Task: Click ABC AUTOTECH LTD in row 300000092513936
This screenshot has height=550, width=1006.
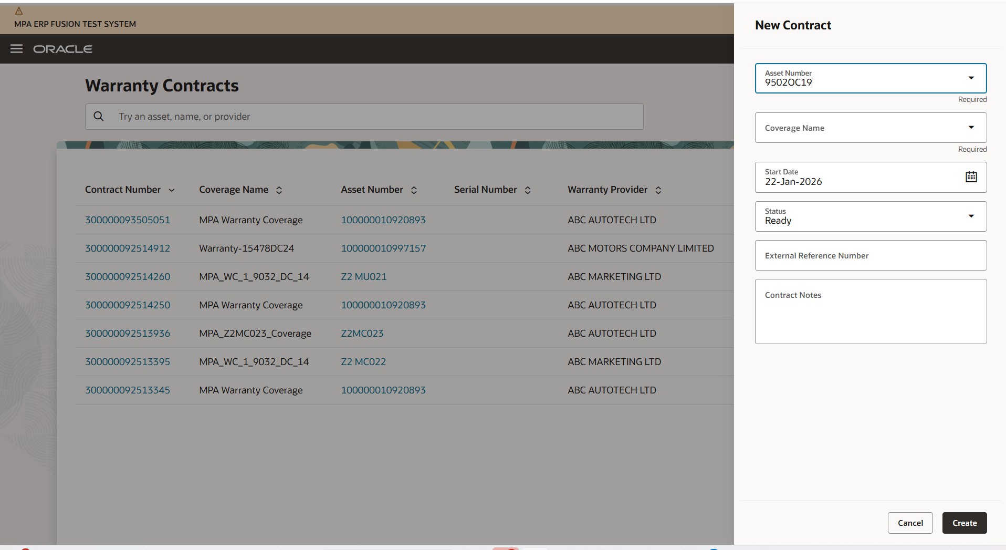Action: 612,334
